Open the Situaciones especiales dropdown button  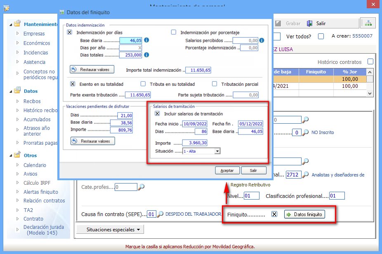[x=110, y=229]
